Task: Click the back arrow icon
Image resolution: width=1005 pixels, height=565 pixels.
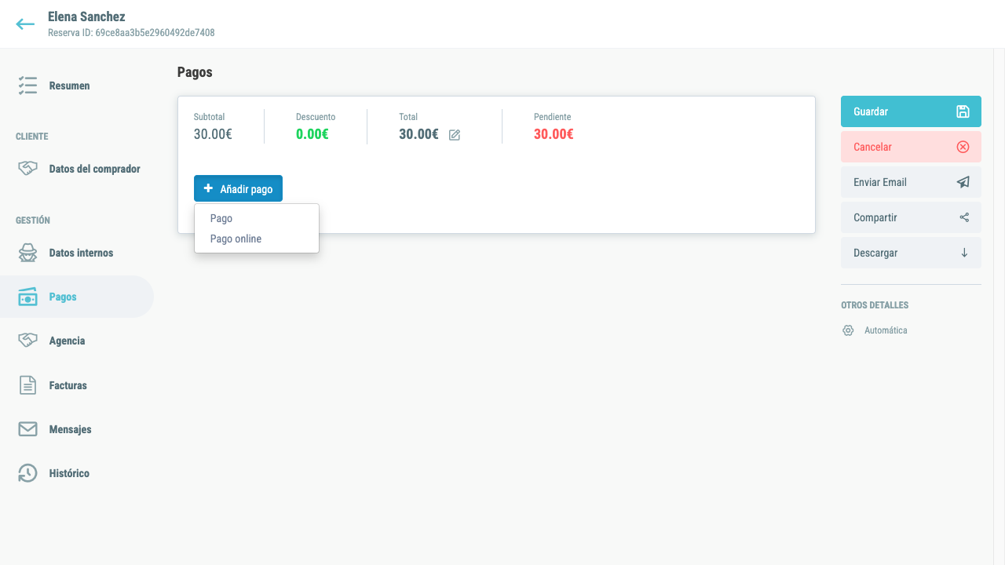Action: 25,24
